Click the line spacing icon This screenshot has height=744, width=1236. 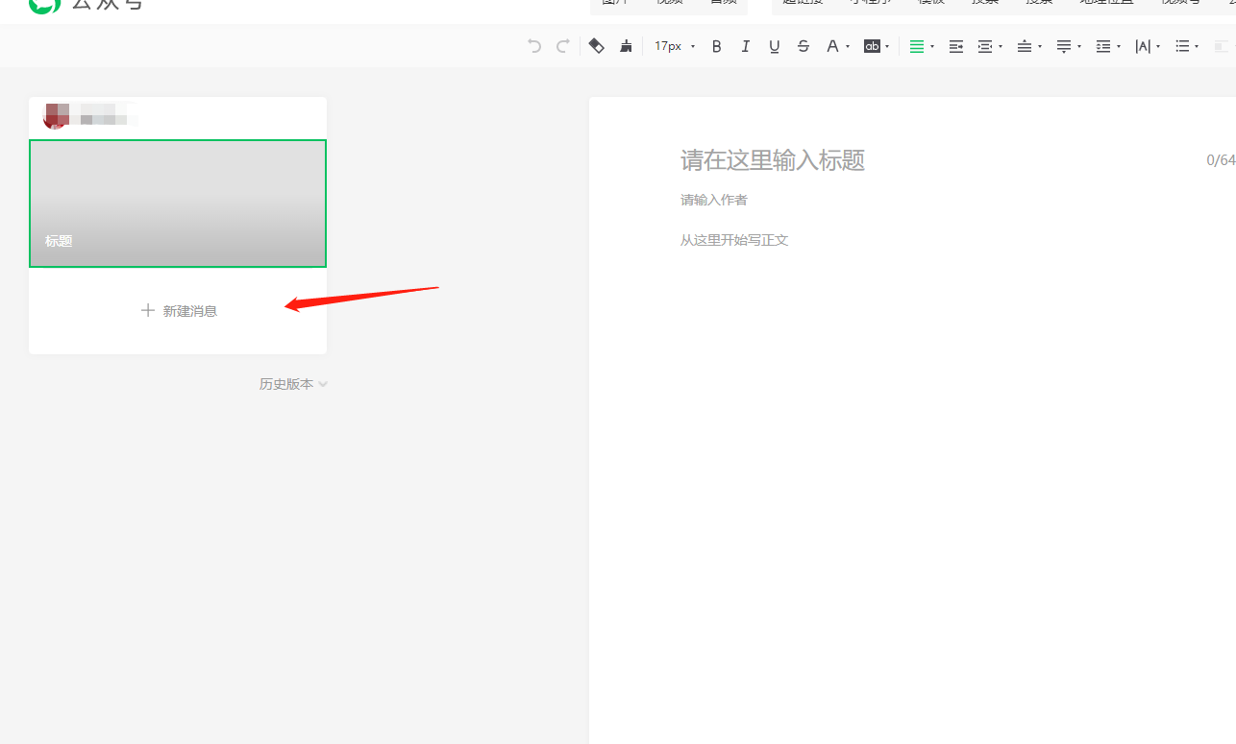[x=1103, y=46]
